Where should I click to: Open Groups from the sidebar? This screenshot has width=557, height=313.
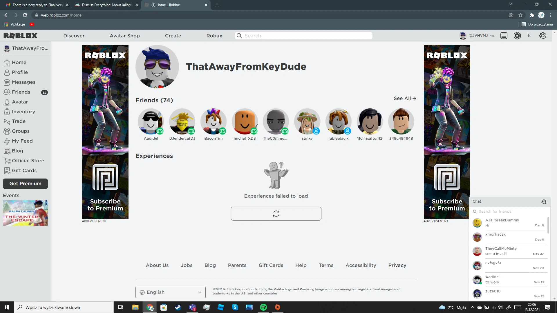pyautogui.click(x=20, y=131)
